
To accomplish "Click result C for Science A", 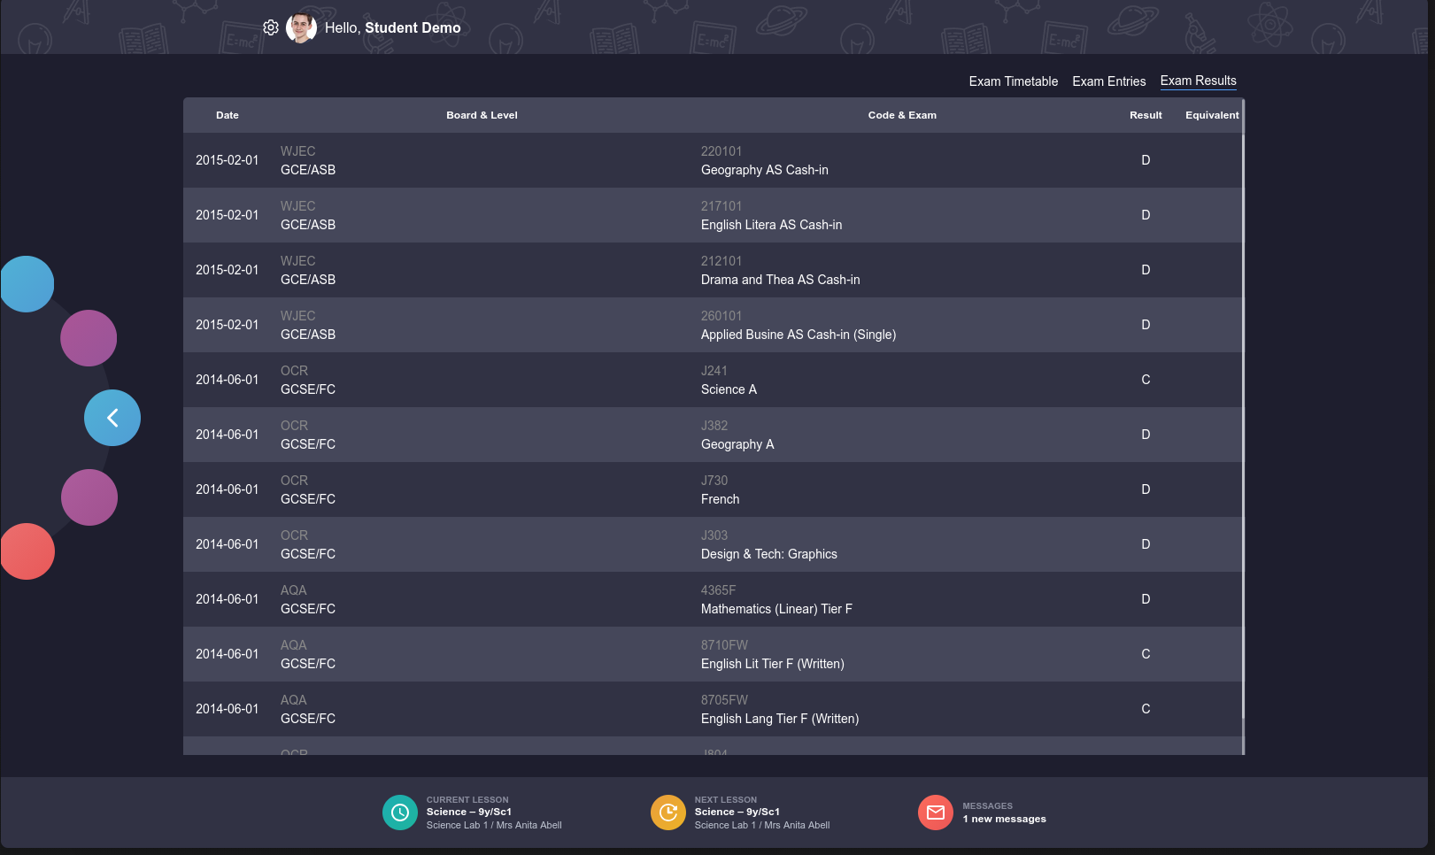I will point(1146,380).
